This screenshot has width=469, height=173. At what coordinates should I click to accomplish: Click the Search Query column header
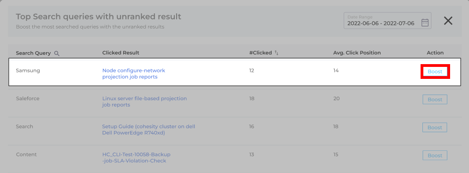click(33, 53)
